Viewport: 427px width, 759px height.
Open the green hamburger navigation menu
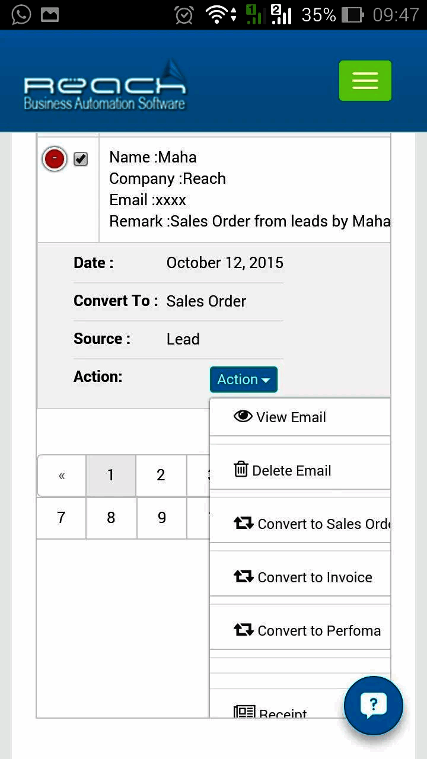tap(365, 81)
